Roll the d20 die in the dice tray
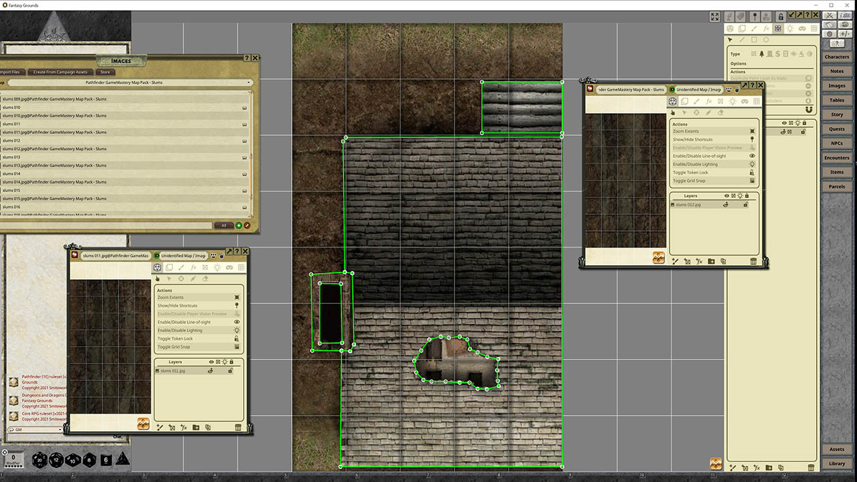This screenshot has width=857, height=482. point(40,460)
